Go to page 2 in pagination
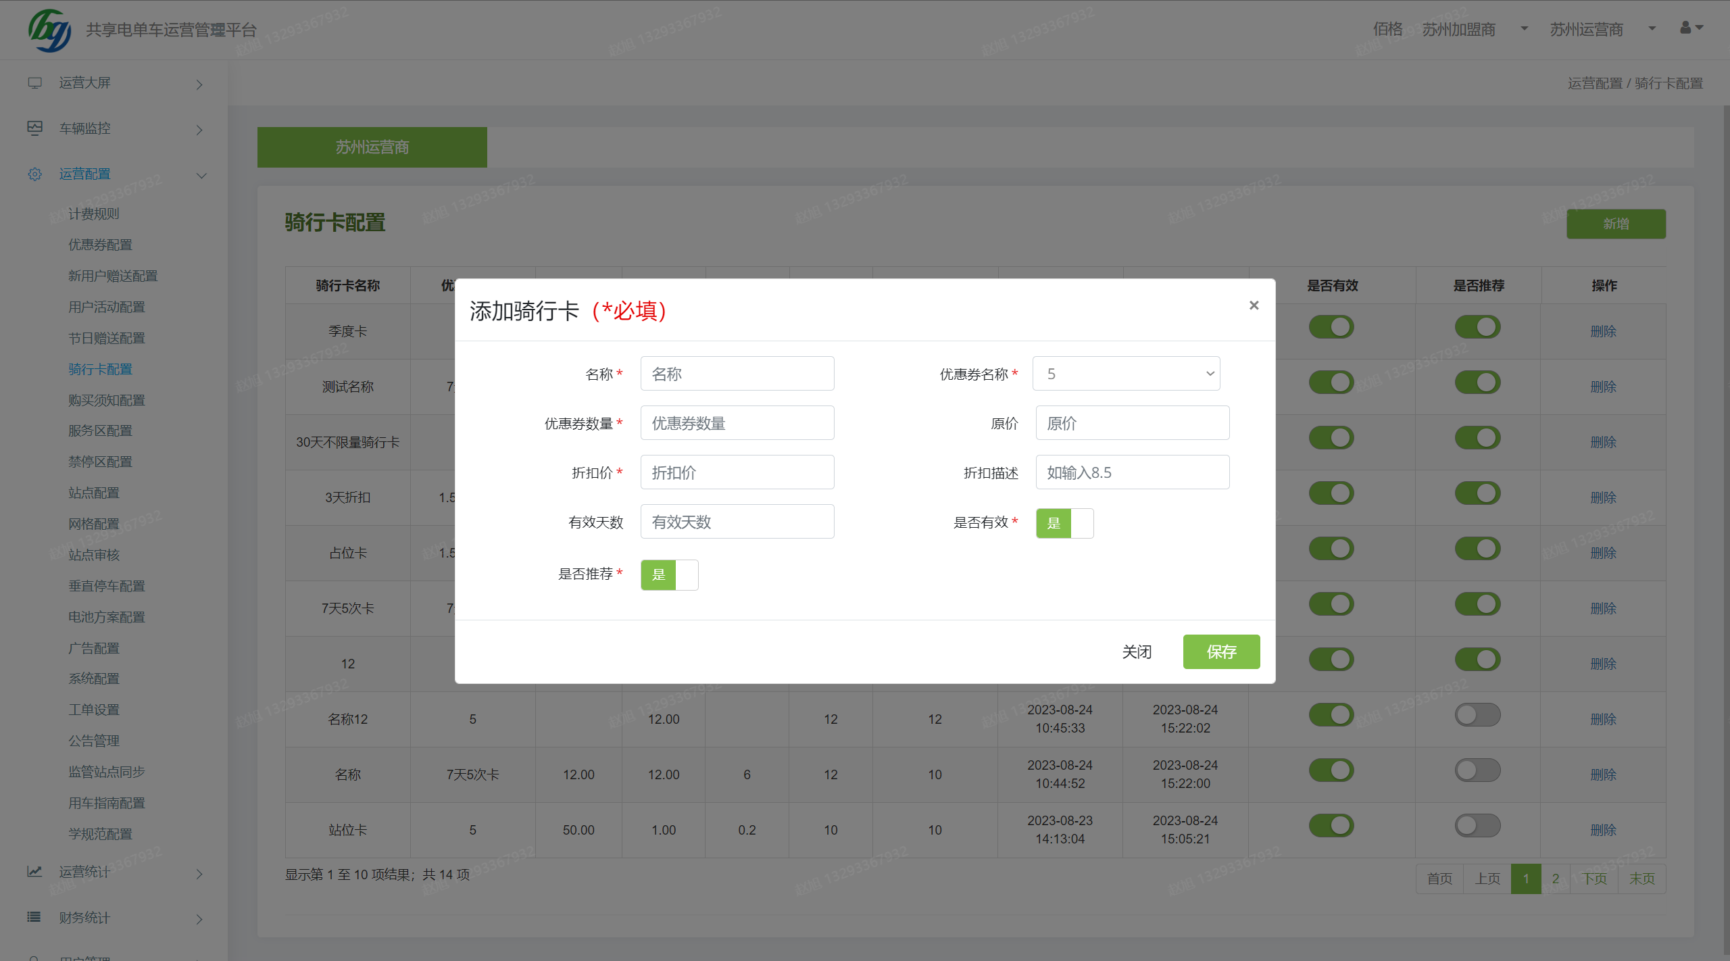Screen dimensions: 1730x961 coord(1555,879)
